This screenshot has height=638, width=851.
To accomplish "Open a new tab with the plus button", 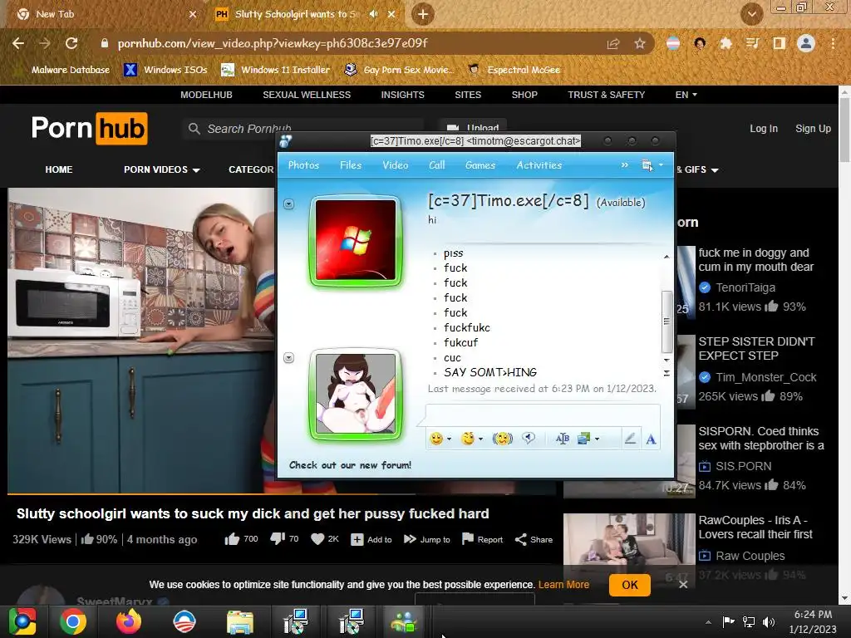I will click(423, 14).
